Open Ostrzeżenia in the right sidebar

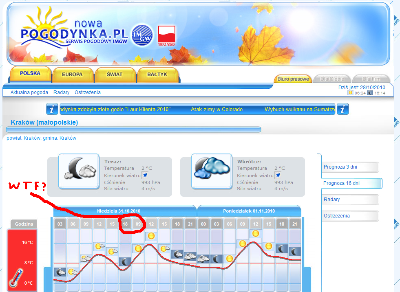(350, 216)
